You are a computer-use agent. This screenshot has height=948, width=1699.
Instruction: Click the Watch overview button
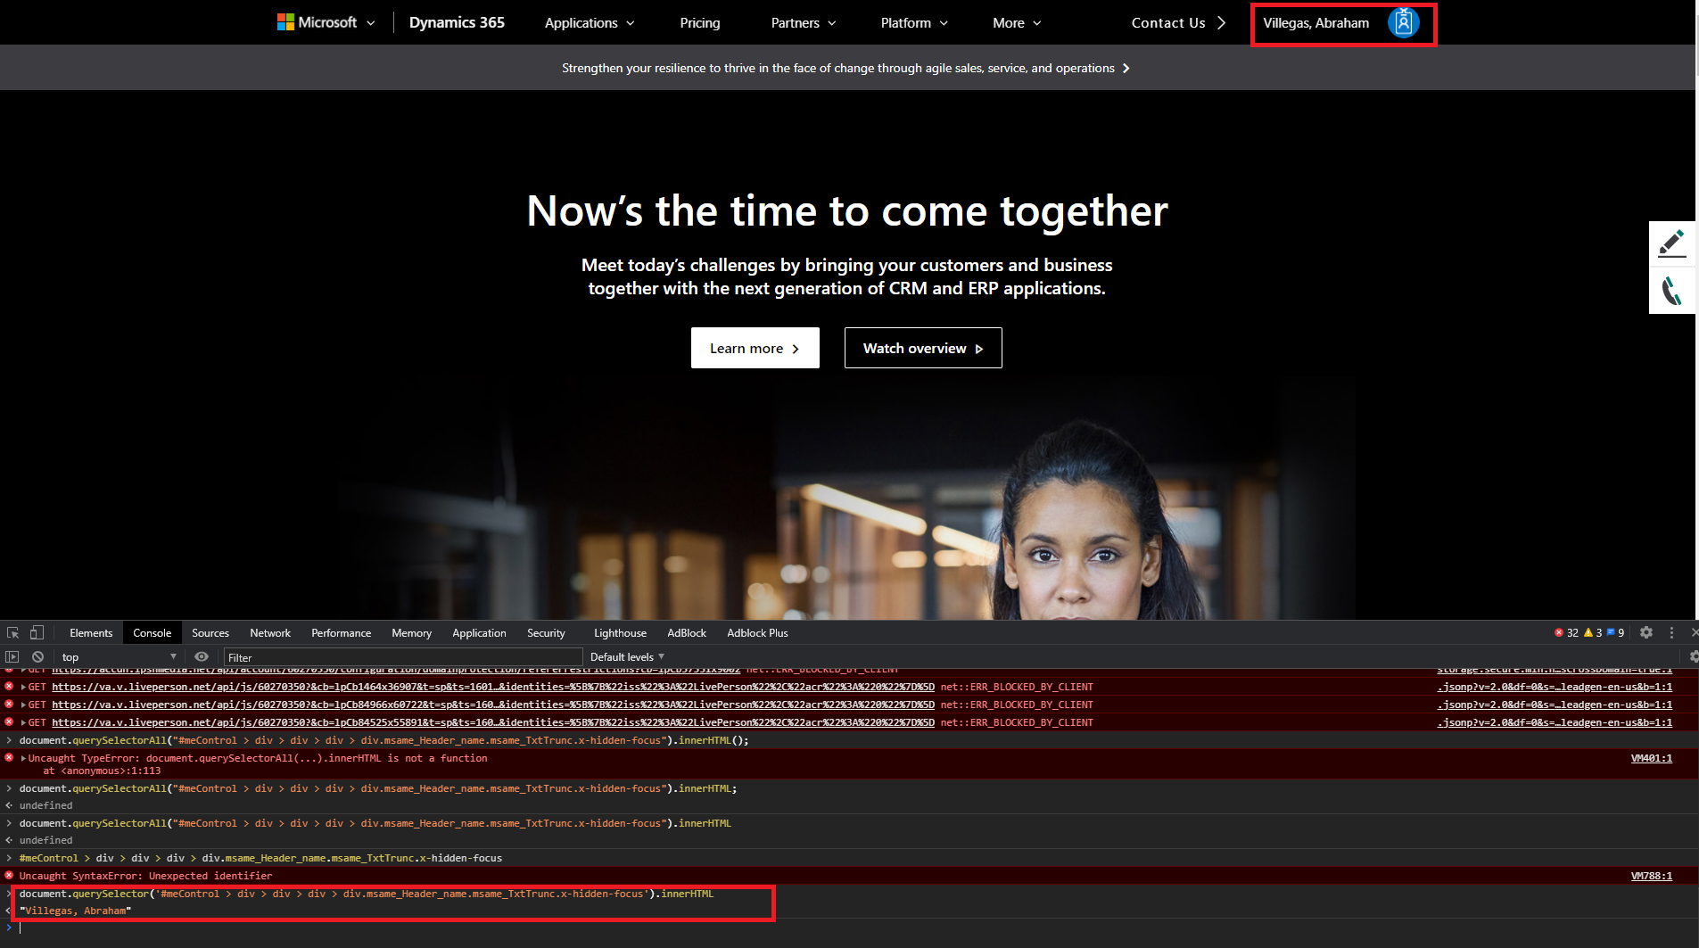click(923, 348)
